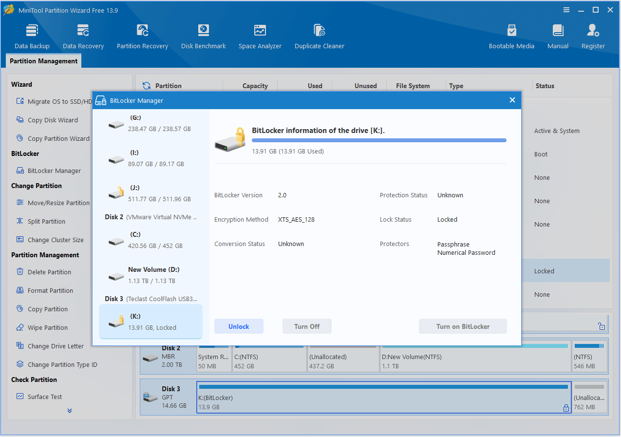Select the I: drive in BitLocker list
The width and height of the screenshot is (621, 437).
click(151, 158)
